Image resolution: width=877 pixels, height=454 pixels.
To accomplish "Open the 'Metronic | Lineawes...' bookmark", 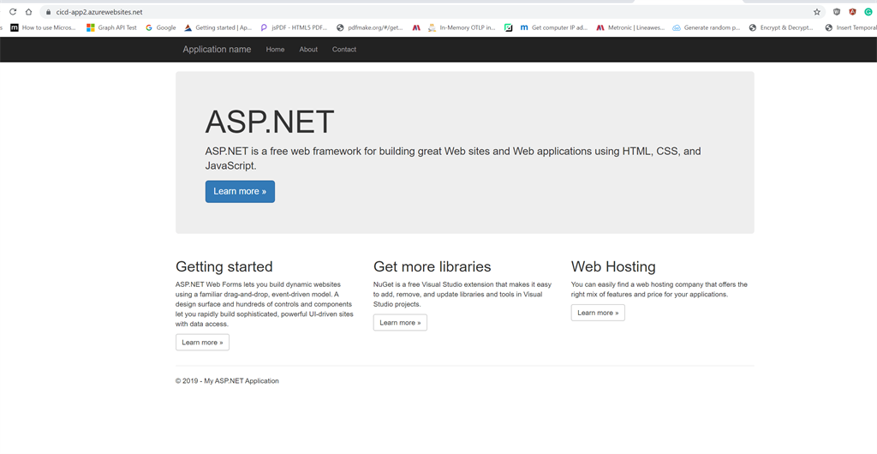I will coord(630,27).
